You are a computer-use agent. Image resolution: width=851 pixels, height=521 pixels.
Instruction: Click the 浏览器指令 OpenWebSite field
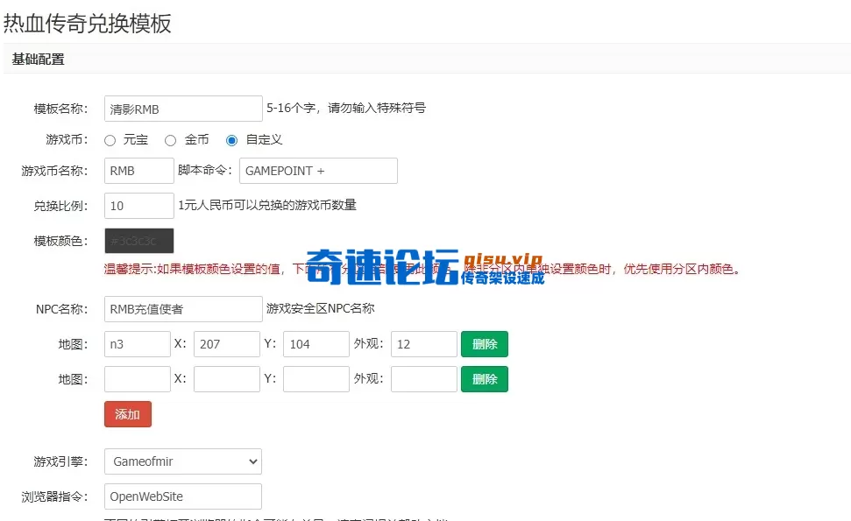pos(182,496)
